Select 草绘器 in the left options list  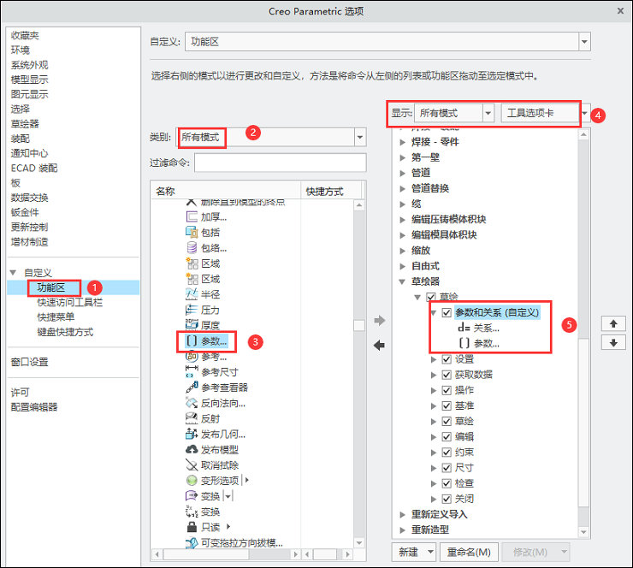tap(25, 123)
